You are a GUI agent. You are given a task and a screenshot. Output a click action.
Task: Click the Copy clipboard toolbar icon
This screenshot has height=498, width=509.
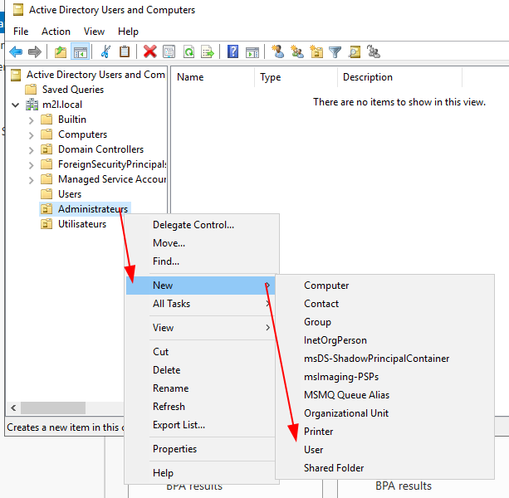tap(125, 51)
